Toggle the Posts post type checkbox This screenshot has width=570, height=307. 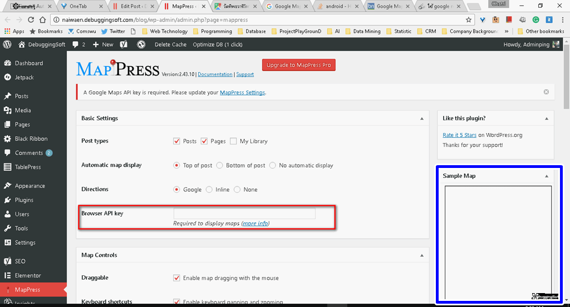[176, 141]
